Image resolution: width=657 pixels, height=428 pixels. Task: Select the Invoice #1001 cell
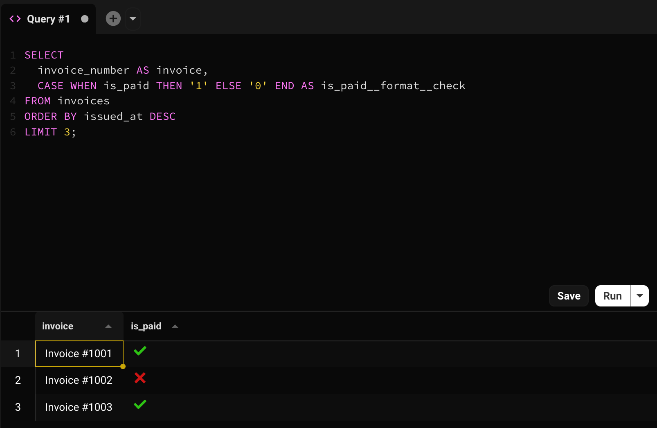[x=79, y=354]
